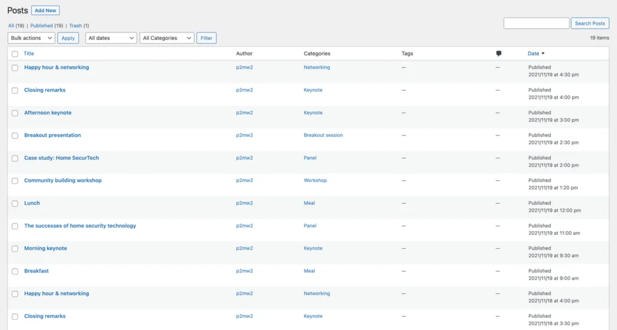Viewport: 617px width, 330px height.
Task: Open the Bulk actions dropdown
Action: (x=31, y=38)
